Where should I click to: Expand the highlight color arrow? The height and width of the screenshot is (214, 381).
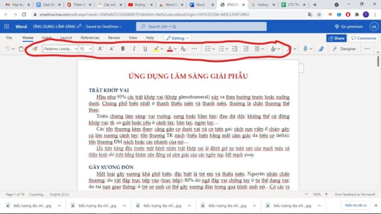[x=162, y=49]
